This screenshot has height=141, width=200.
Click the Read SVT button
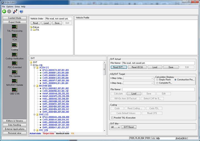tap(119, 67)
